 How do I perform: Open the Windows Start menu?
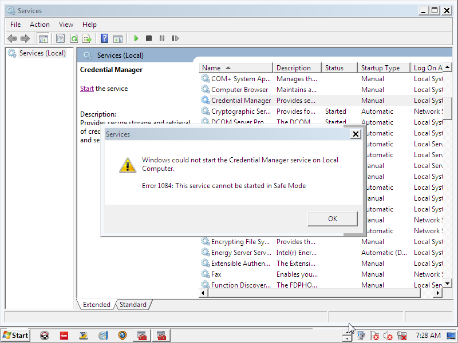pos(15,336)
